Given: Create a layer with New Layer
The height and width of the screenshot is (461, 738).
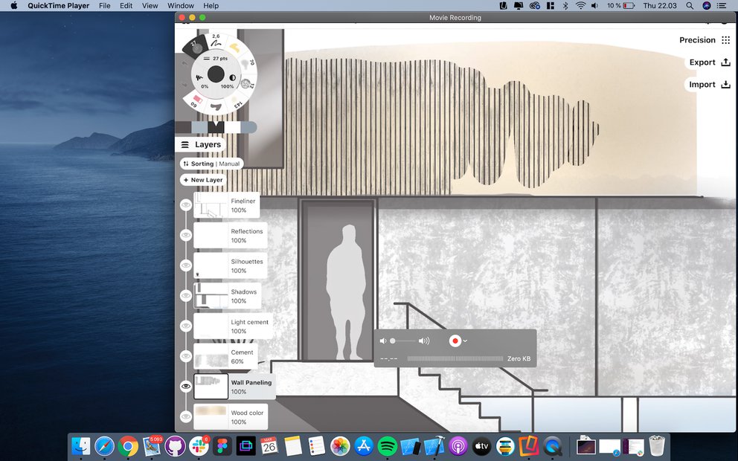Looking at the screenshot, I should [x=202, y=180].
